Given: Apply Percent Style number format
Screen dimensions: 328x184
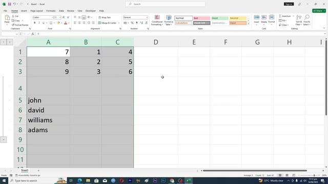Looking at the screenshot, I should (132, 23).
